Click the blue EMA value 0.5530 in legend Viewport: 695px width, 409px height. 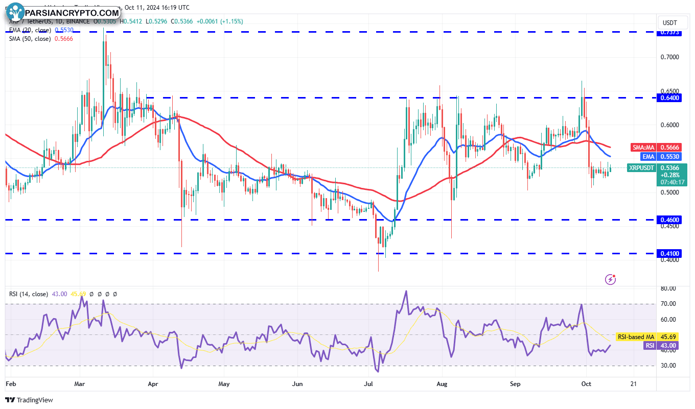(x=63, y=31)
